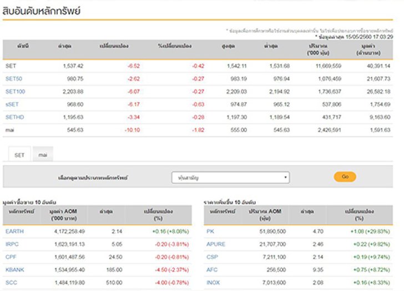Select the APURE change +0.22 (+9.82%)

pos(372,244)
